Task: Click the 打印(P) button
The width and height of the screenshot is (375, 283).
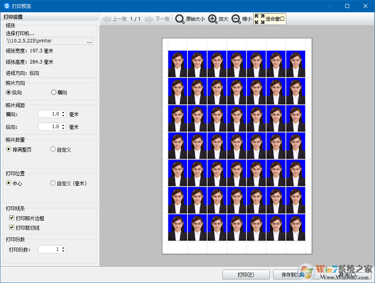Action: pyautogui.click(x=246, y=275)
